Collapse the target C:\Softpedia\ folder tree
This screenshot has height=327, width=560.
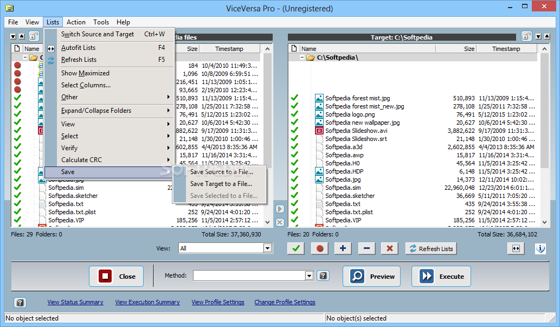pyautogui.click(x=302, y=57)
